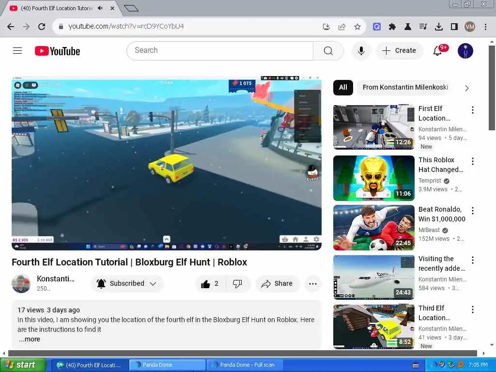Open Chrome profile VM avatar
496x372 pixels.
pos(470,27)
